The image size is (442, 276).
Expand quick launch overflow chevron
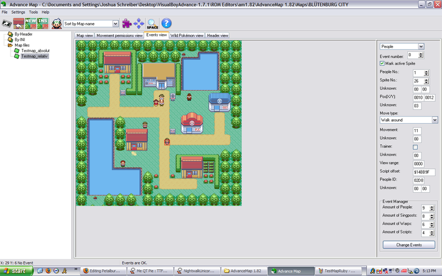[x=76, y=269]
